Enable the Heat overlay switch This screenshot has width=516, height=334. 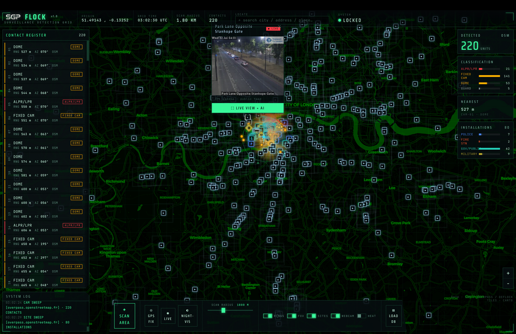pos(361,316)
